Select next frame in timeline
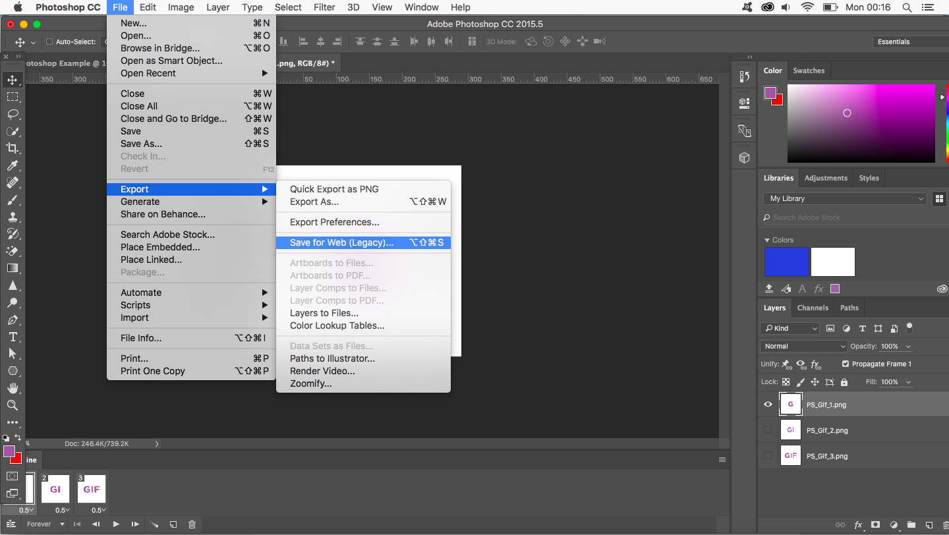Image resolution: width=949 pixels, height=535 pixels. [135, 524]
